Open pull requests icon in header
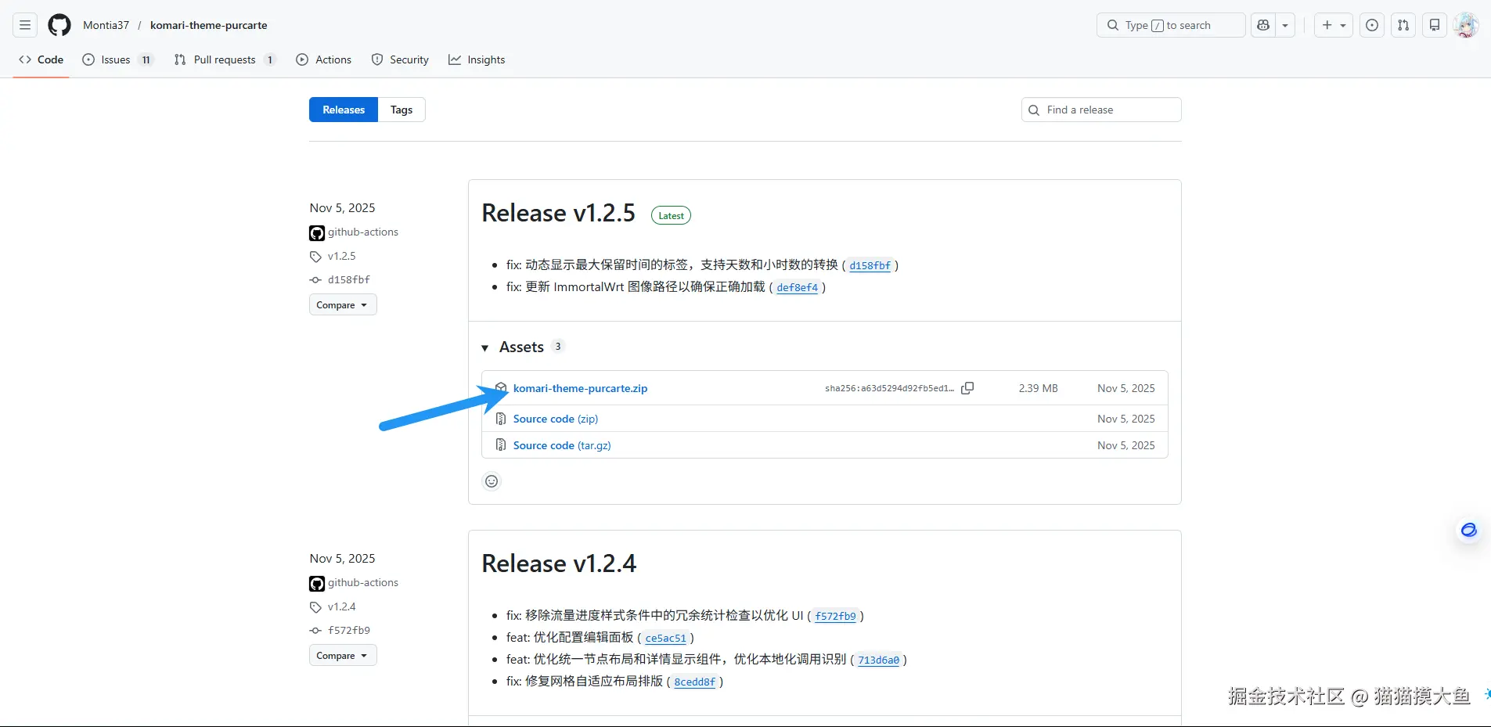 click(x=1403, y=25)
